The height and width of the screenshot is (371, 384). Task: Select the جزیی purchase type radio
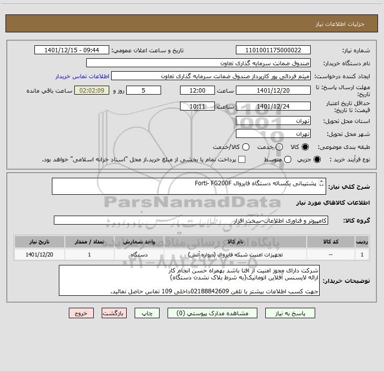click(x=317, y=159)
